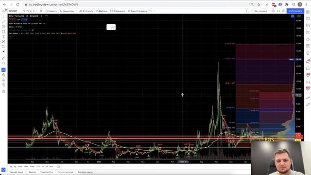Viewport: 311px width, 175px height.
Task: Select the trend line drawing tool
Action: (x=3, y=22)
